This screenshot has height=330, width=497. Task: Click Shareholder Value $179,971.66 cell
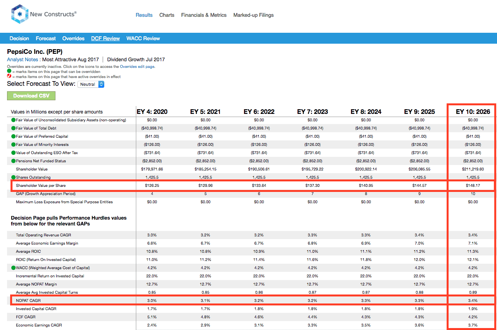tap(152, 169)
